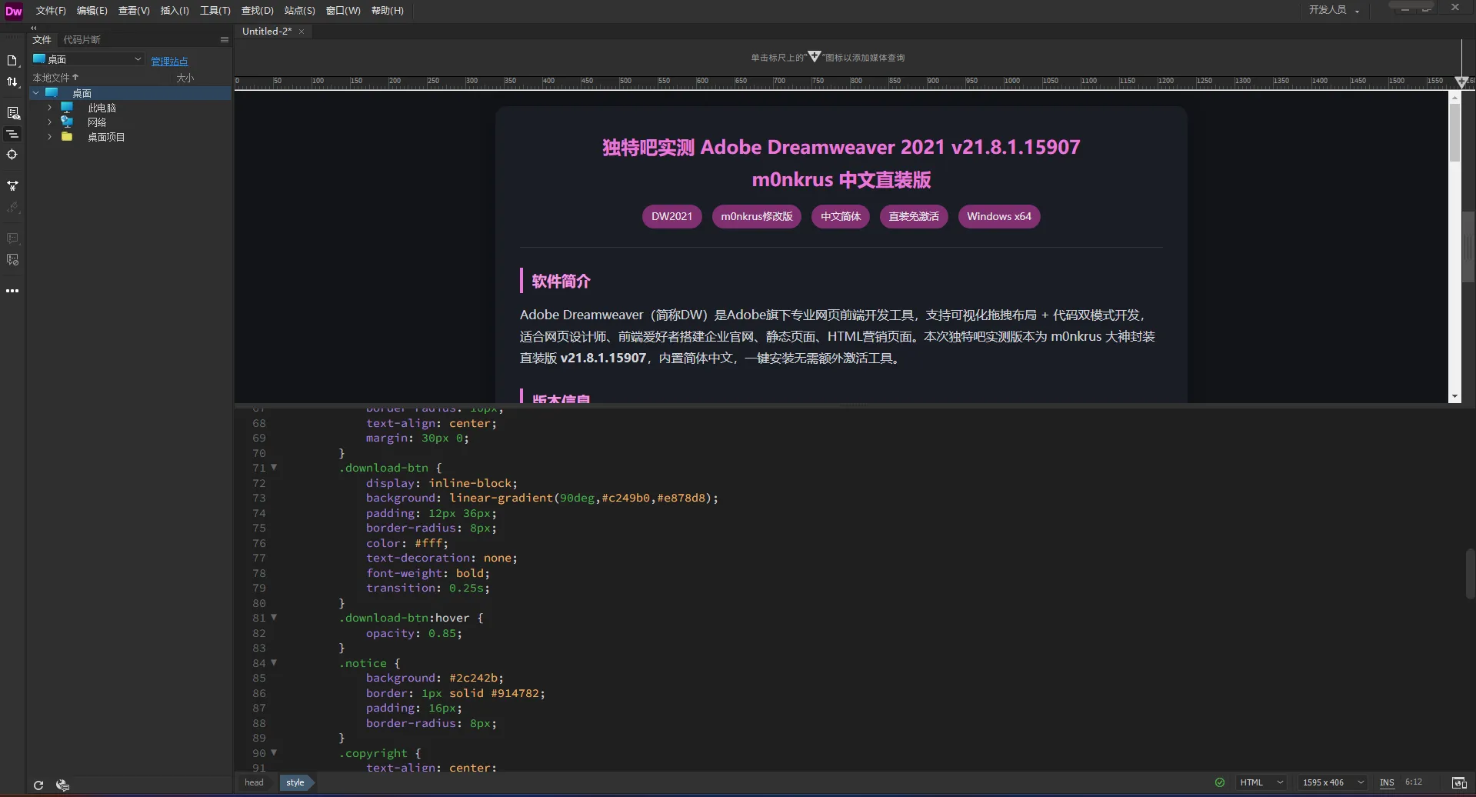The width and height of the screenshot is (1476, 797).
Task: Open the 编辑(E) menu
Action: [x=92, y=11]
